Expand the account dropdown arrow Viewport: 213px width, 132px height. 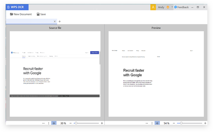pos(172,7)
